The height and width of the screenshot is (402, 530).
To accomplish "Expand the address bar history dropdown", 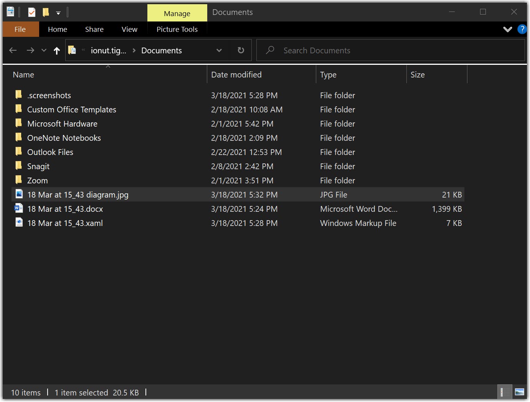I will pos(219,50).
